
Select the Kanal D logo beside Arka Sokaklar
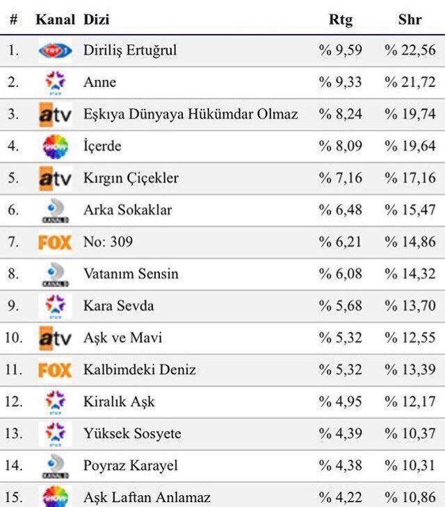pos(55,210)
